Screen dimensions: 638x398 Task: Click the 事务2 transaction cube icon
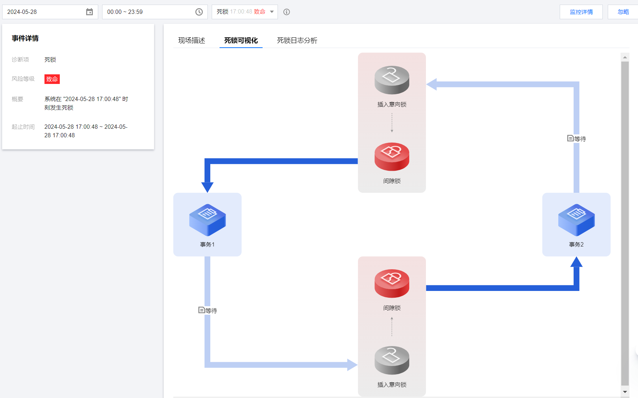[x=576, y=220]
